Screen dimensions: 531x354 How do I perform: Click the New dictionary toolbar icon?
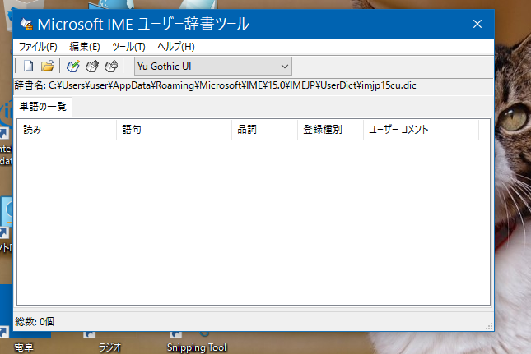point(28,67)
